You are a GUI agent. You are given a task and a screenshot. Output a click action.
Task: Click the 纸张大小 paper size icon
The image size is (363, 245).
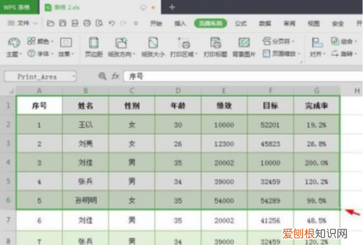[x=153, y=47]
